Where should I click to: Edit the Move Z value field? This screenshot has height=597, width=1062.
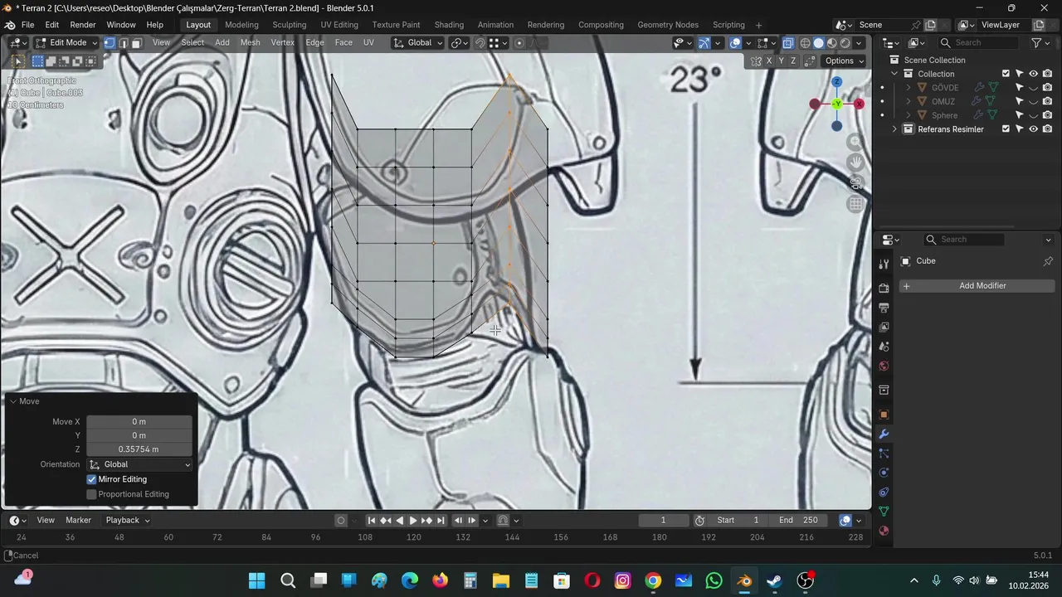pyautogui.click(x=139, y=449)
